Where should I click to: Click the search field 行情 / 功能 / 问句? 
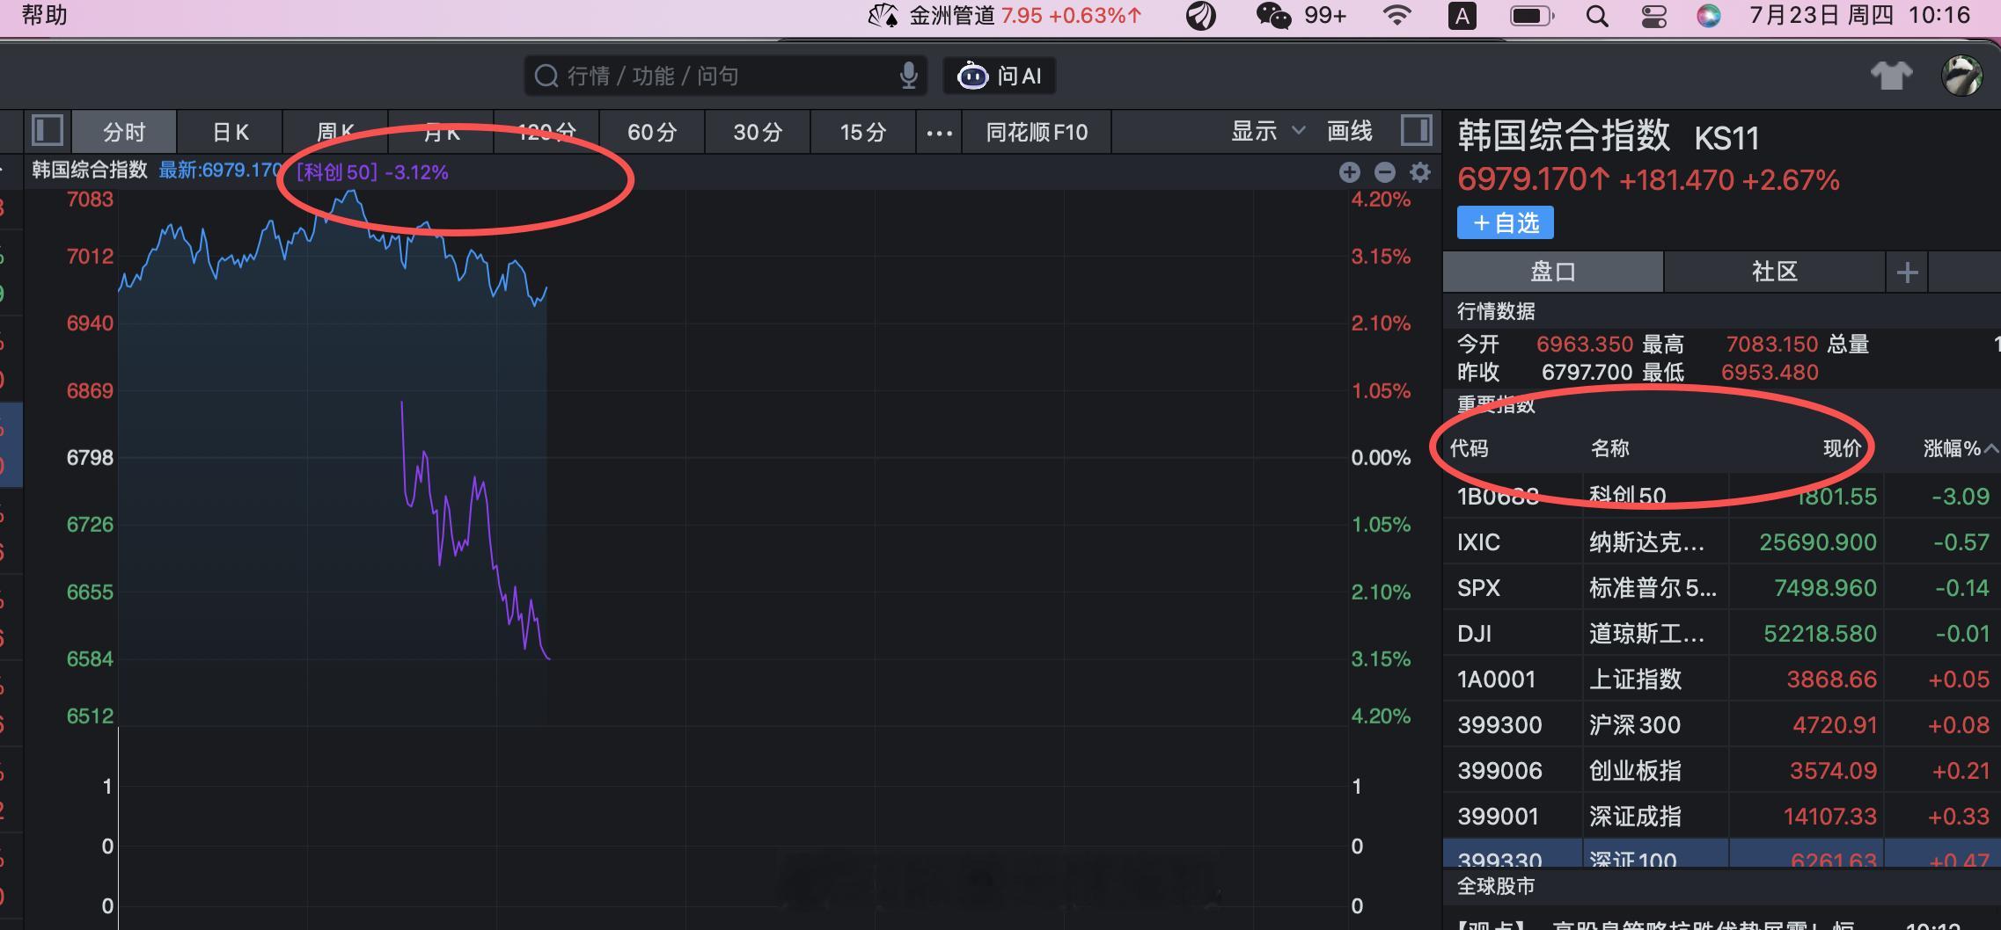[x=726, y=76]
